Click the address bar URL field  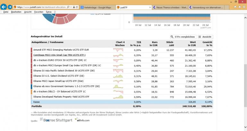tap(41, 7)
